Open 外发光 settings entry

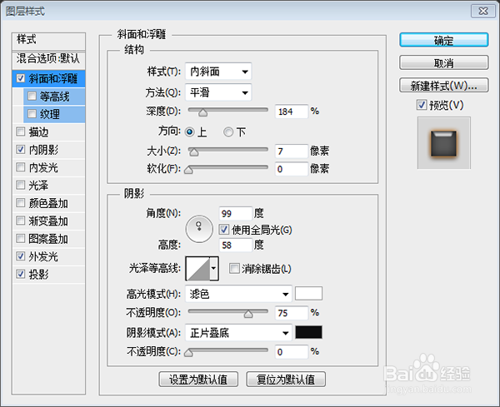tap(43, 256)
